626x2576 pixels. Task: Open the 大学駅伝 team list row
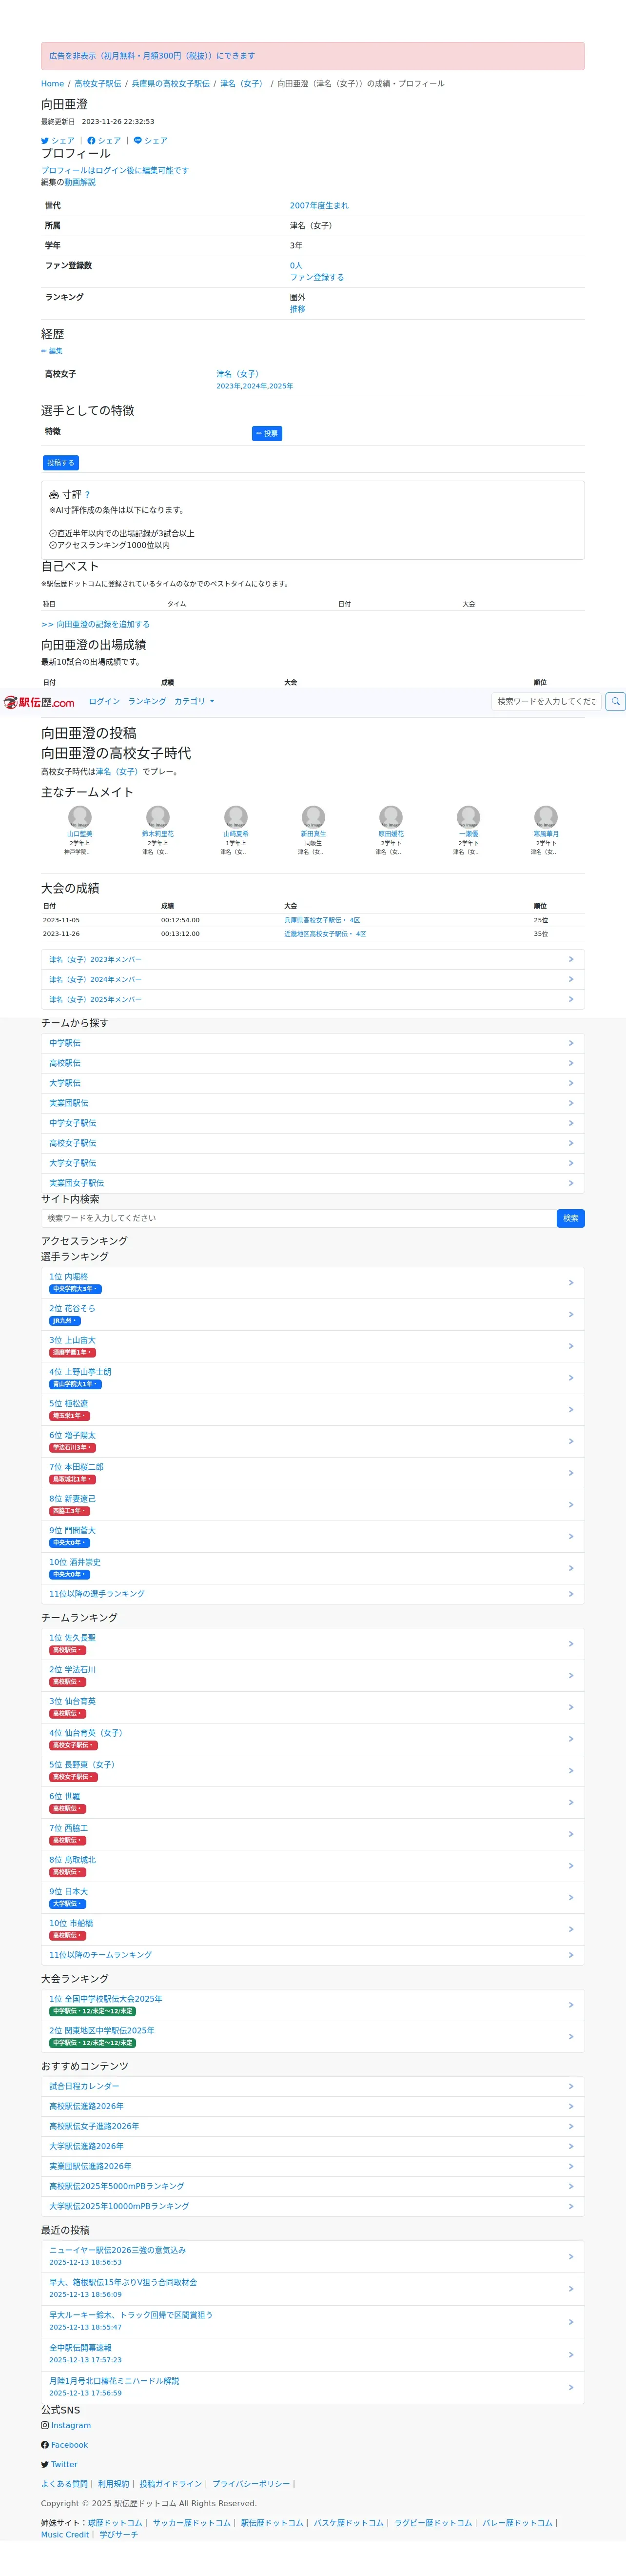click(313, 1083)
